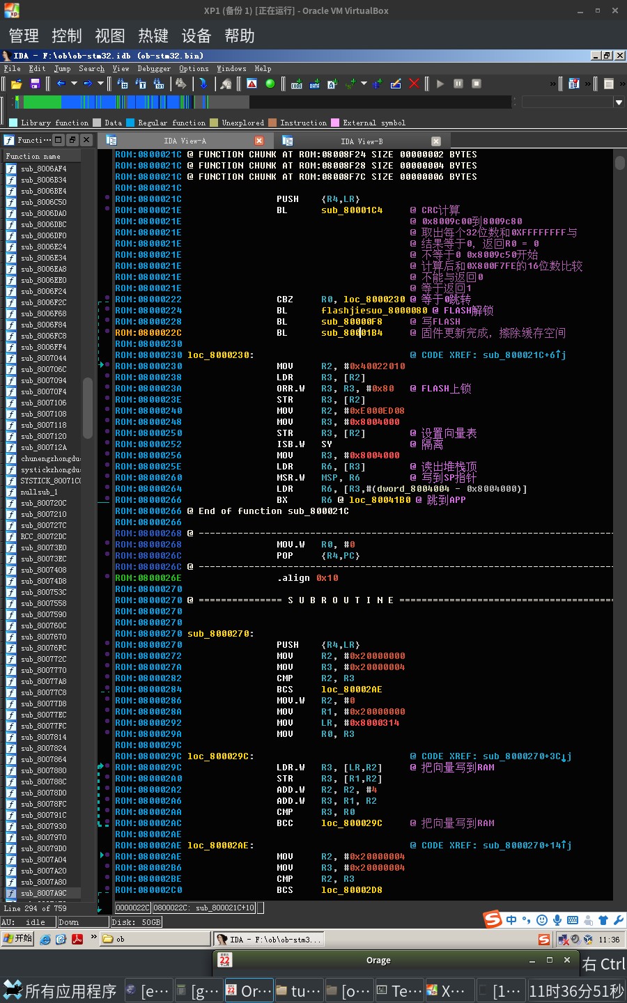Click the 'ob' folder taskbar button
Viewport: 627px width, 1003px height.
[155, 939]
